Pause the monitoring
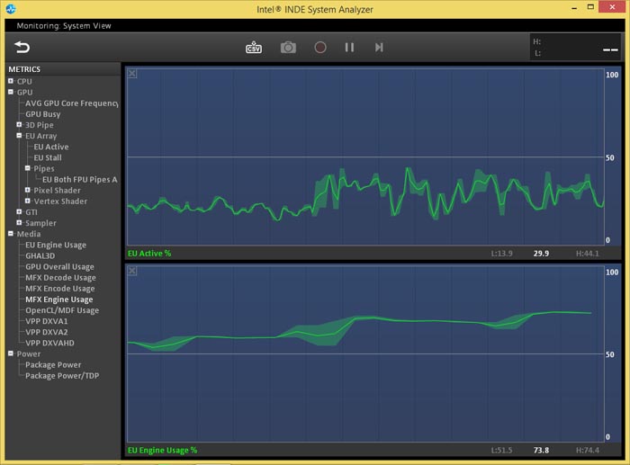The height and width of the screenshot is (465, 630). click(349, 47)
